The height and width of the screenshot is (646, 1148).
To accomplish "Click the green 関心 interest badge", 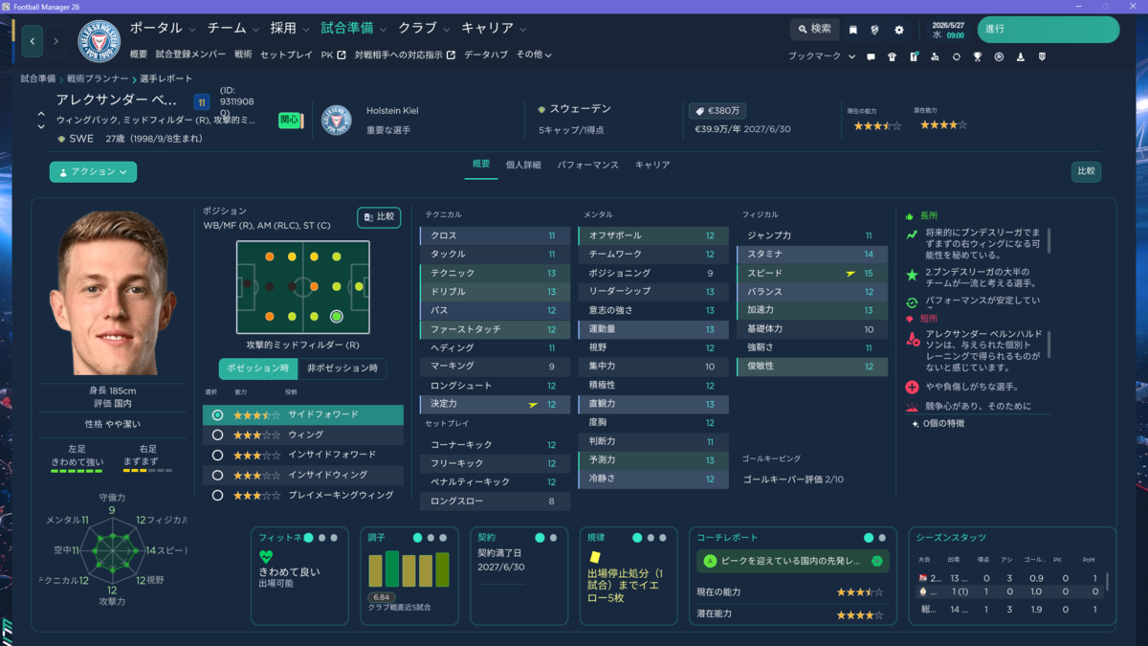I will [x=290, y=120].
